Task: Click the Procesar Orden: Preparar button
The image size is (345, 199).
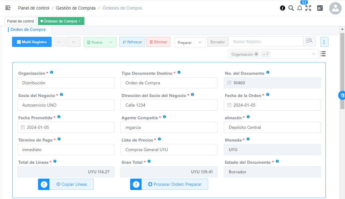Action: (174, 184)
